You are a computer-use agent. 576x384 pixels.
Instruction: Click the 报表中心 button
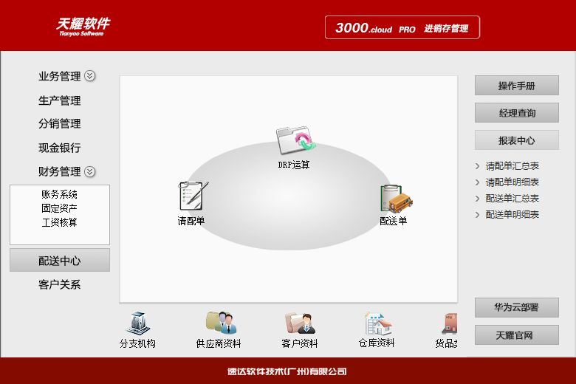[x=516, y=140]
